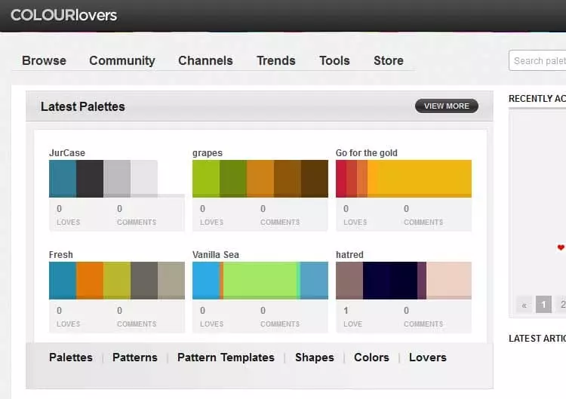Select page 1 in pagination
The width and height of the screenshot is (566, 399).
[543, 305]
